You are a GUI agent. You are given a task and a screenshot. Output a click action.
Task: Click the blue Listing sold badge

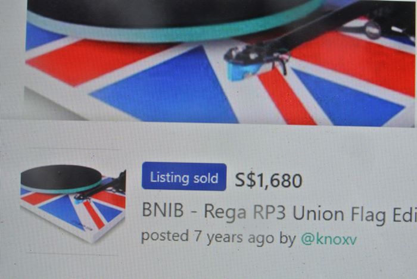point(184,177)
